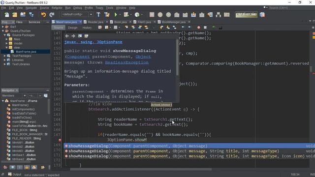Open the Debug menu
Viewport: 315px width, 177px height.
(78, 8)
